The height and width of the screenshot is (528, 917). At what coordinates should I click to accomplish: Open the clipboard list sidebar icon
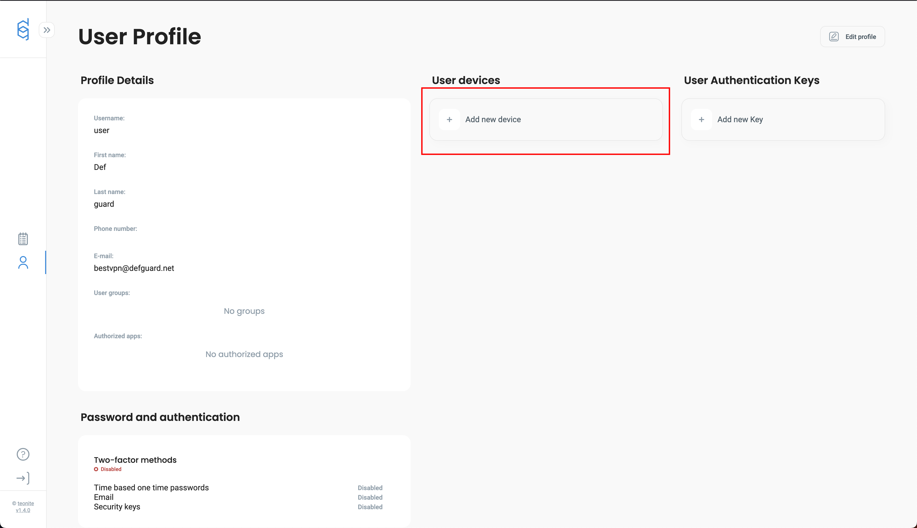[x=23, y=239]
